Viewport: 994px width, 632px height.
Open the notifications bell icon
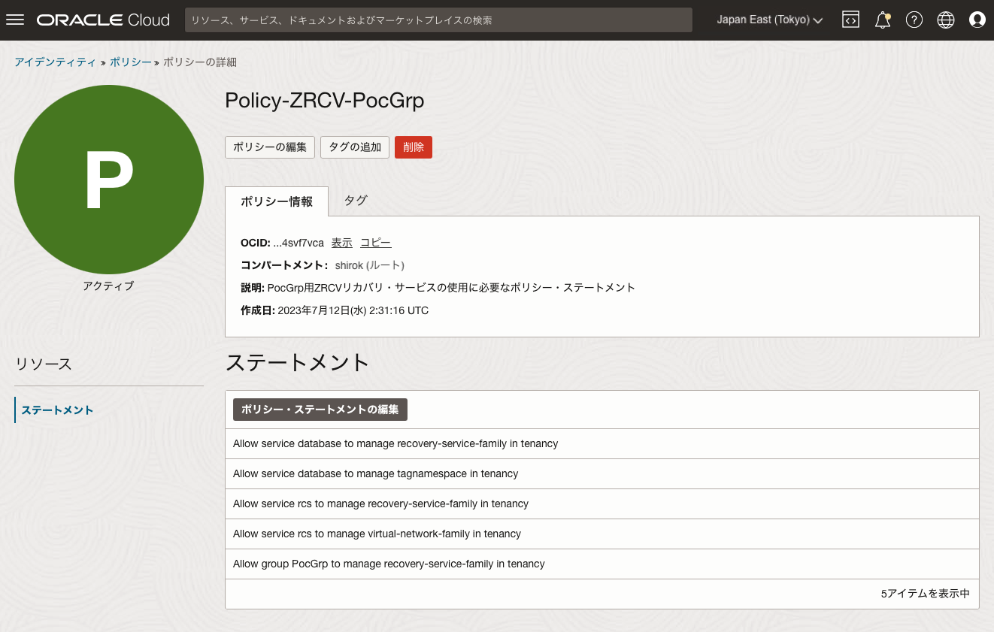[x=883, y=20]
